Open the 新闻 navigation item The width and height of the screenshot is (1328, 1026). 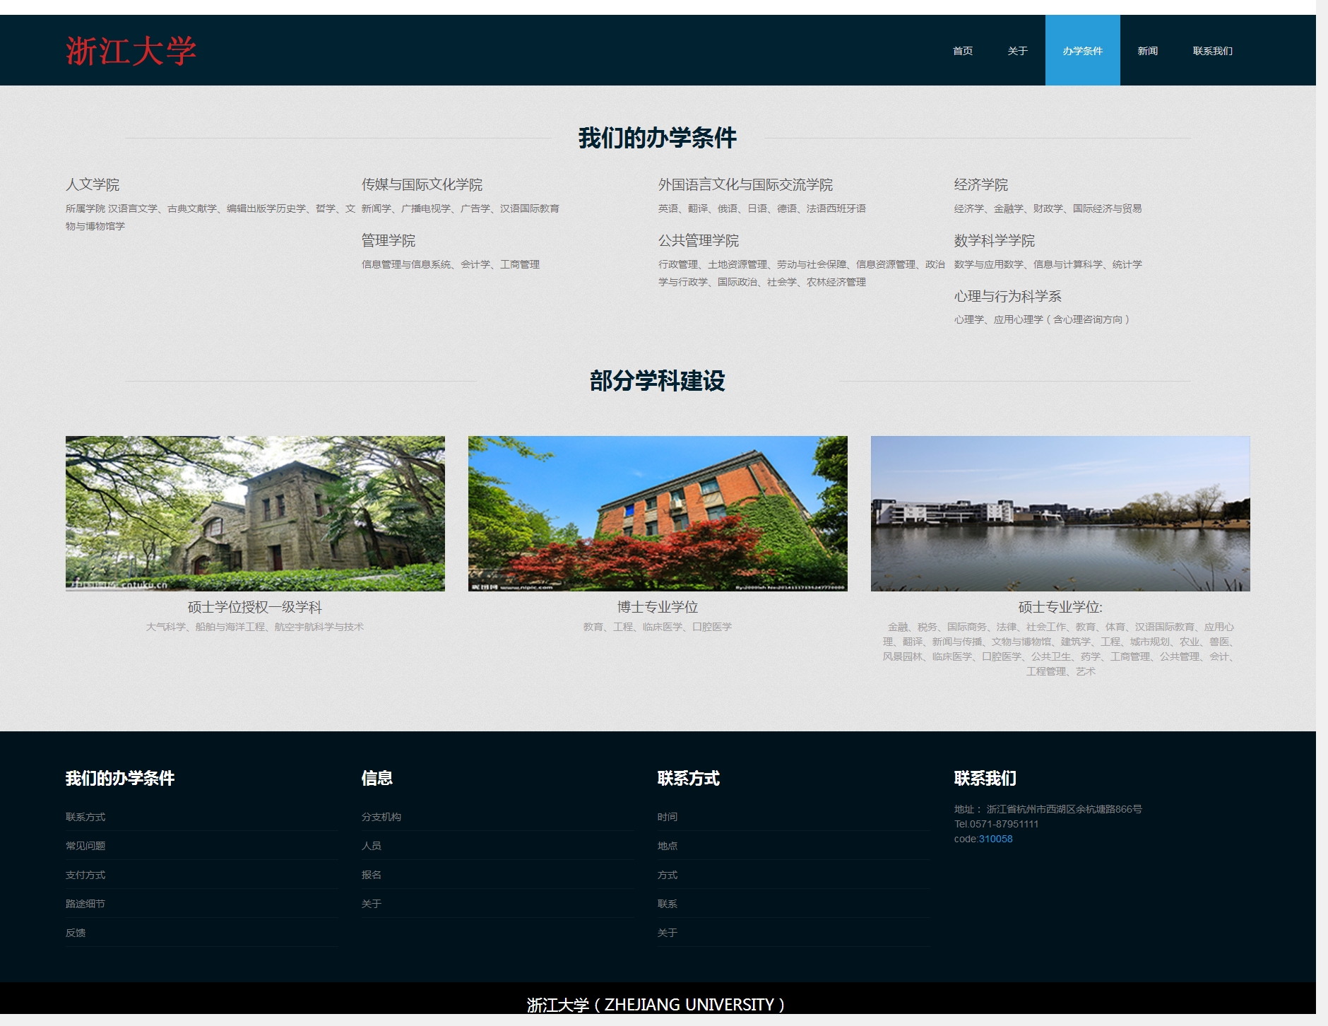pyautogui.click(x=1147, y=51)
